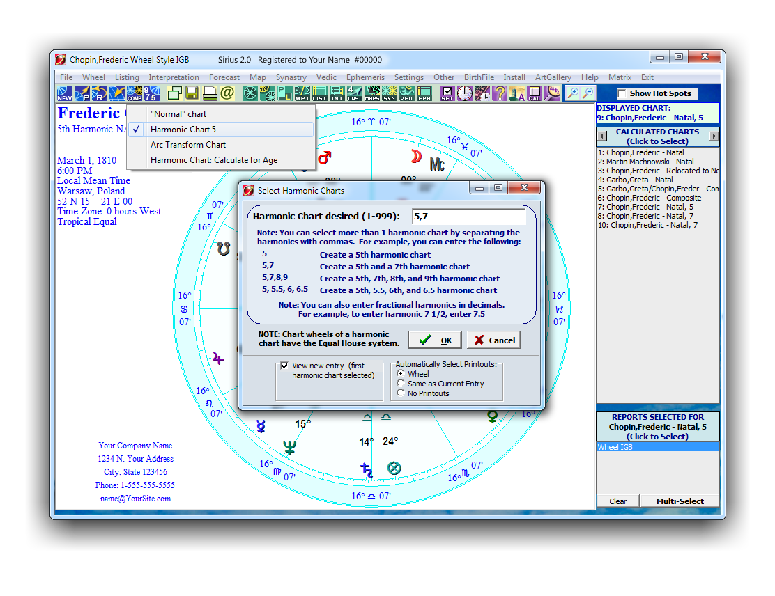This screenshot has width=775, height=596.
Task: Click the single chart wheel icon
Action: [250, 93]
